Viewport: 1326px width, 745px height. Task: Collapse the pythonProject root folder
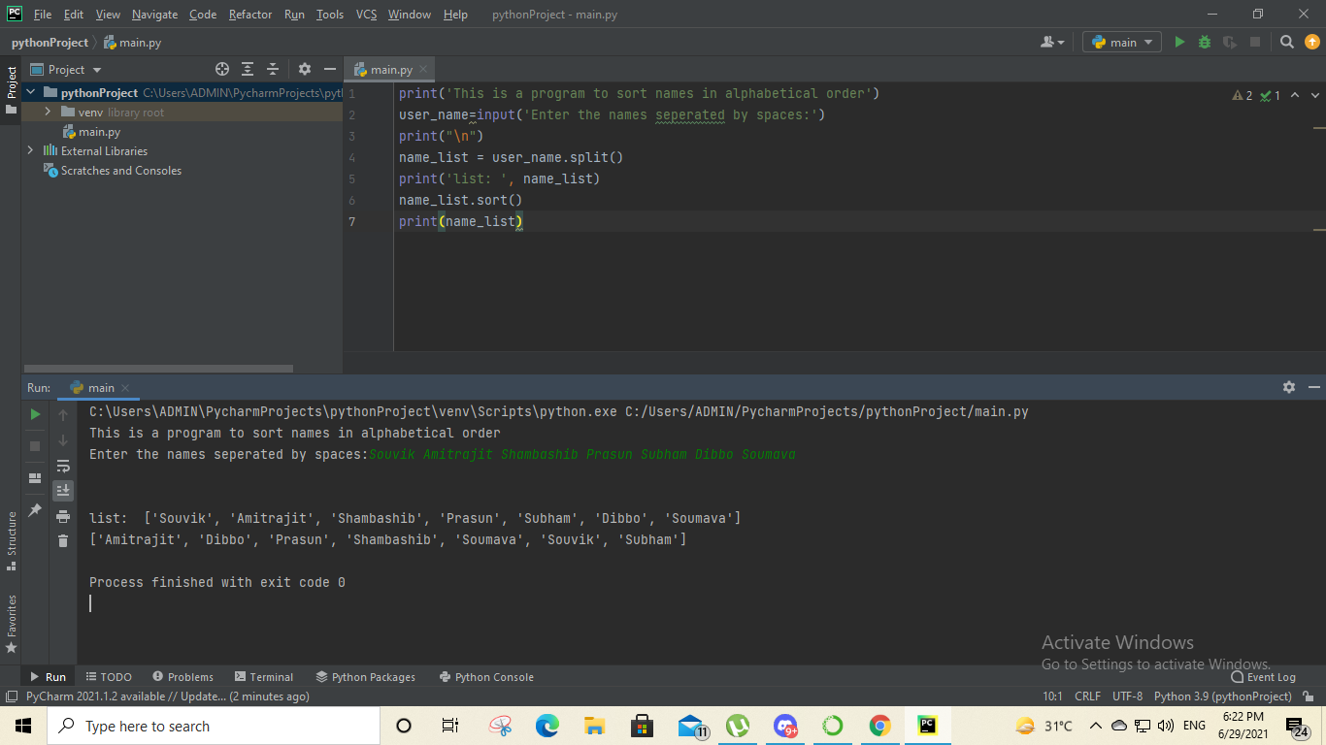coord(31,93)
